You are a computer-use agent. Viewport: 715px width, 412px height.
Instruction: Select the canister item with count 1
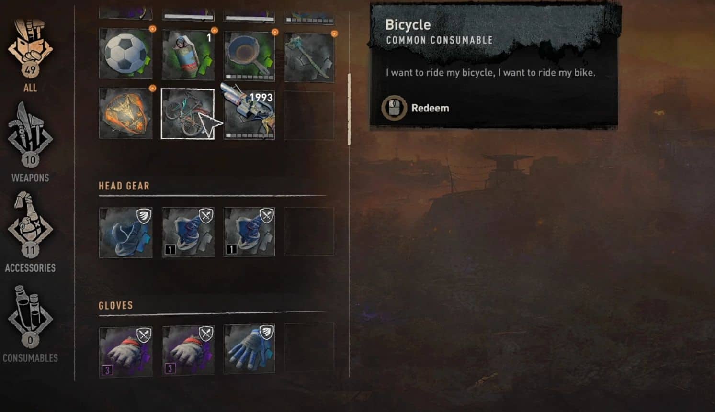[188, 54]
